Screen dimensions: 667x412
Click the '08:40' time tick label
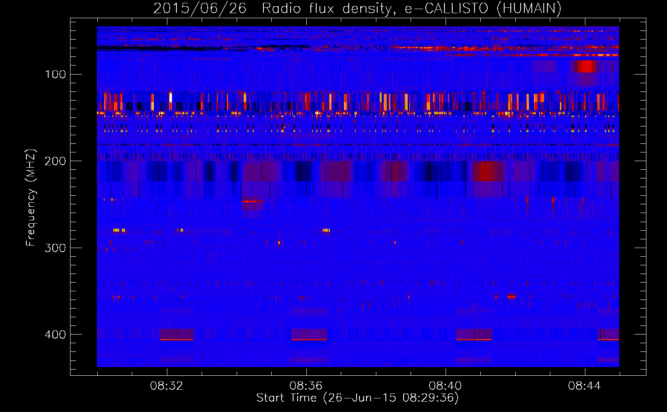point(445,386)
